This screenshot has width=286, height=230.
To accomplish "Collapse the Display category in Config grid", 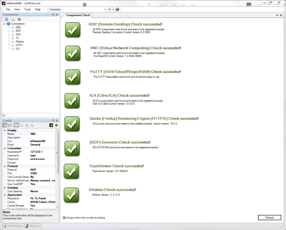I will [5, 131].
